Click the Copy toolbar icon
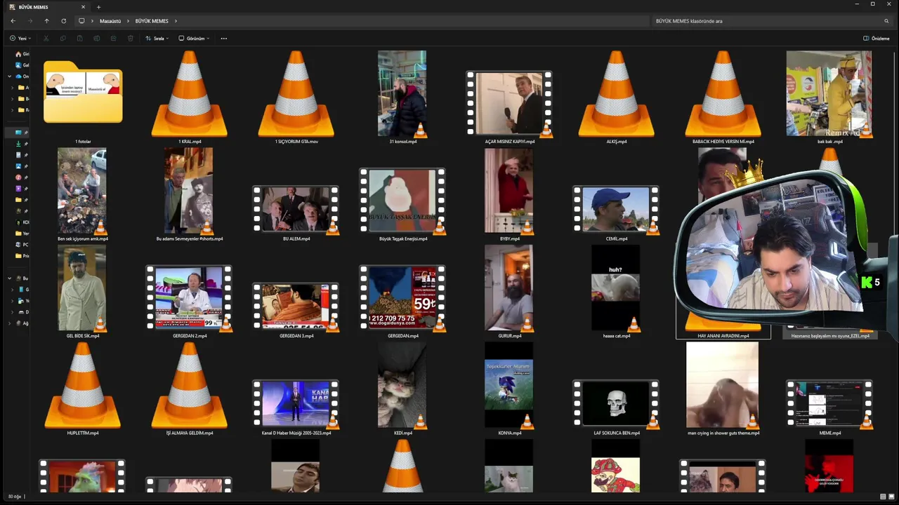 pyautogui.click(x=63, y=39)
